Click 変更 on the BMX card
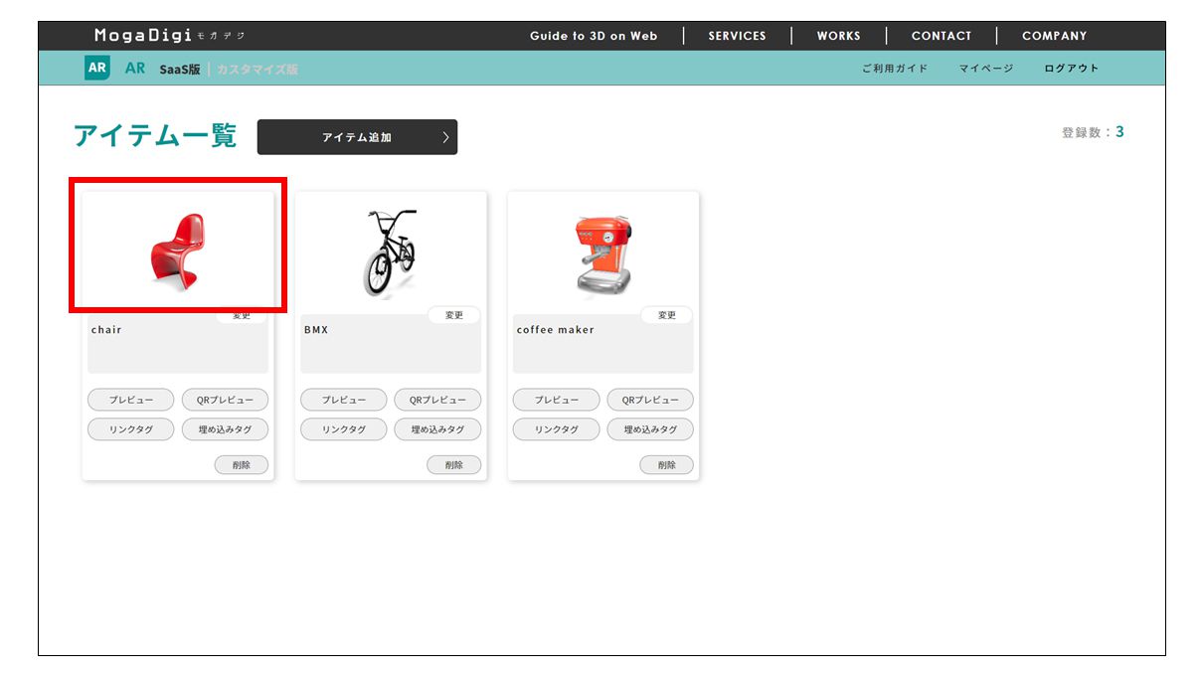This screenshot has width=1203, height=676. coord(454,315)
